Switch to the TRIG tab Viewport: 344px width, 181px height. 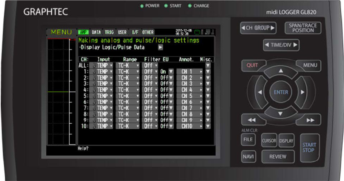(x=109, y=32)
